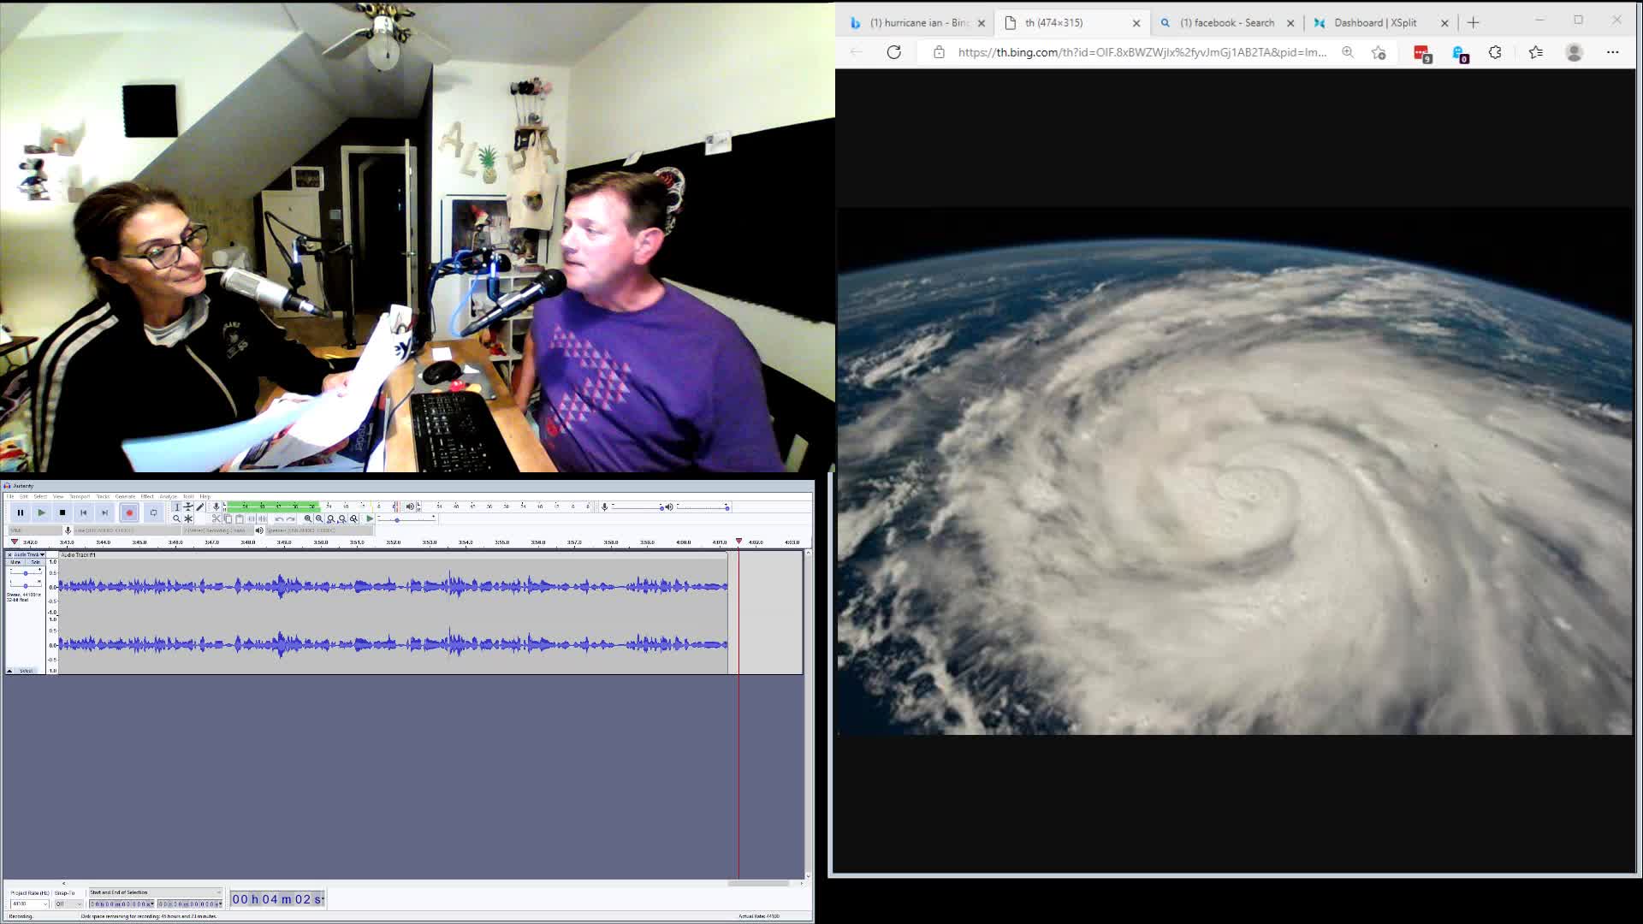Open the File menu in Audacity
The width and height of the screenshot is (1643, 924).
click(x=10, y=496)
